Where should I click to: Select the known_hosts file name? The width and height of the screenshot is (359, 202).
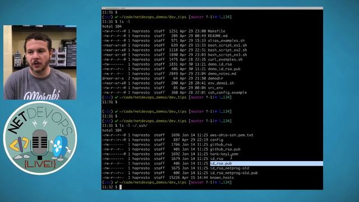click(x=222, y=177)
